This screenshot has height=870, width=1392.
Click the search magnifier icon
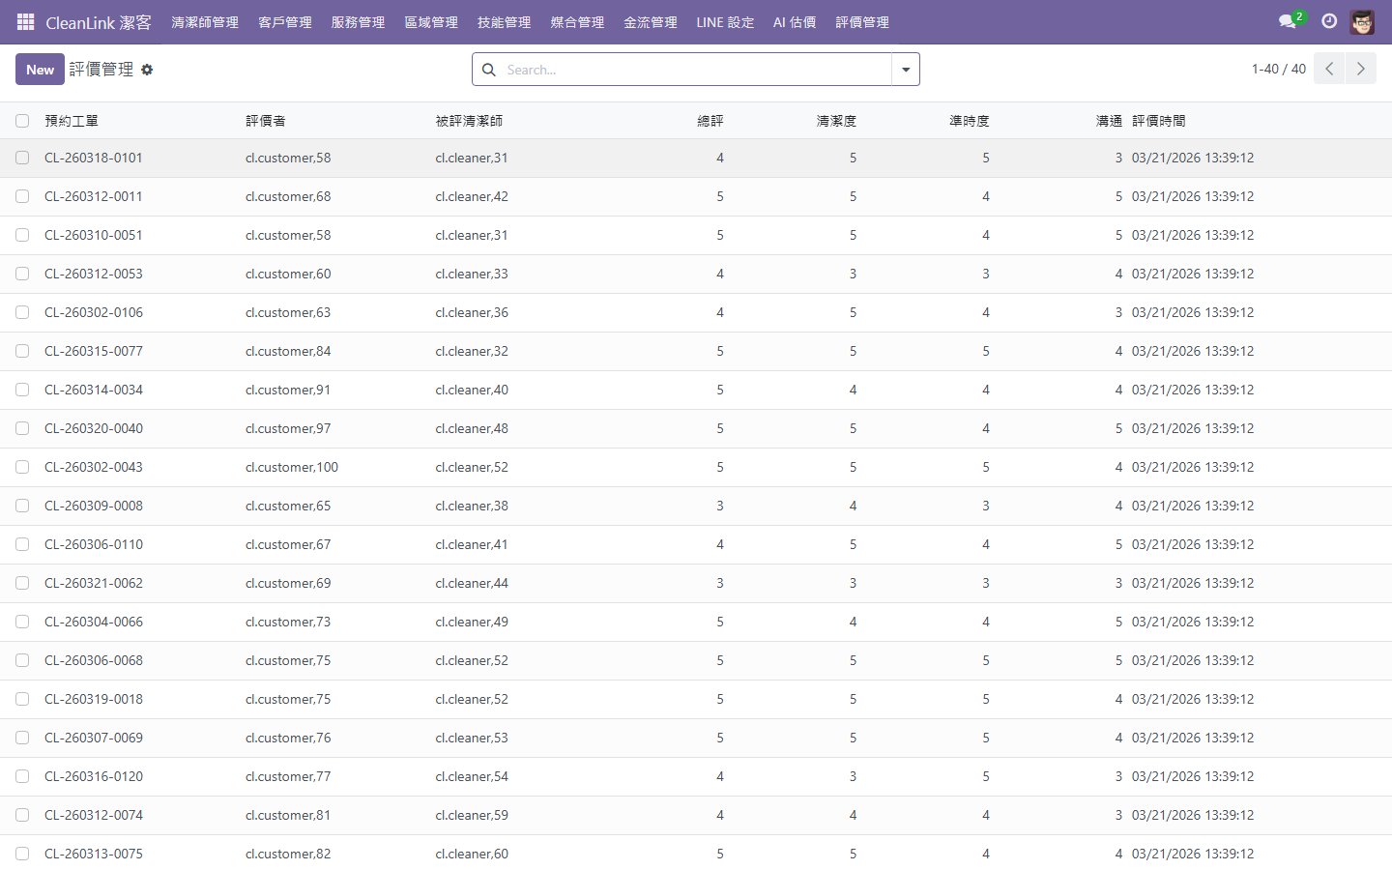coord(489,70)
